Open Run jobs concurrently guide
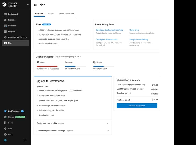The width and height of the screenshot is (196, 145). 139,39
